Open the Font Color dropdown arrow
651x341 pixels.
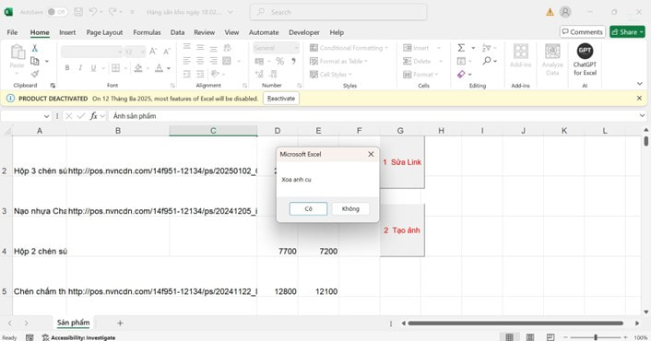[x=169, y=68]
